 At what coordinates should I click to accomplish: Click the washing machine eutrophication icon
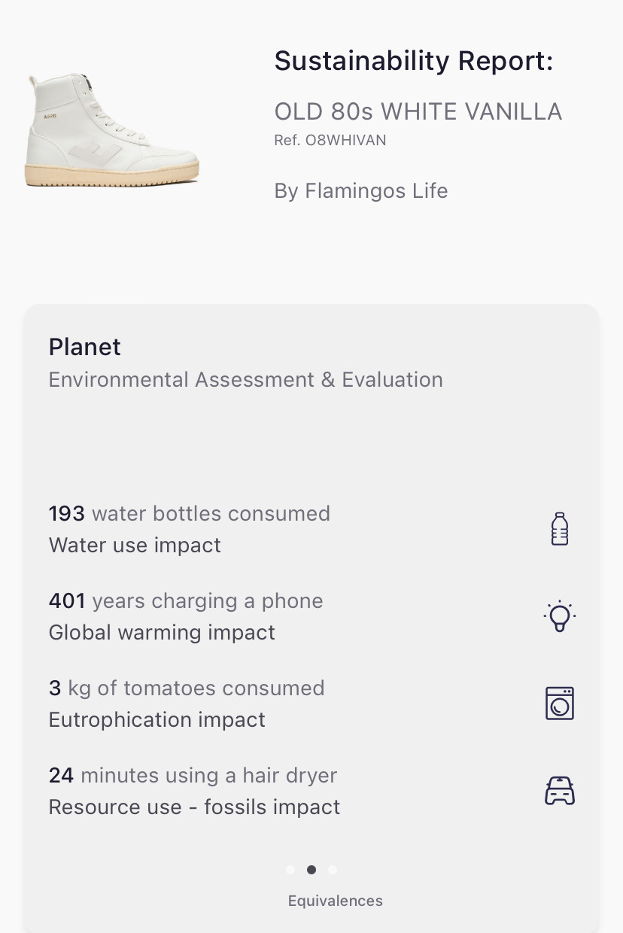tap(559, 704)
